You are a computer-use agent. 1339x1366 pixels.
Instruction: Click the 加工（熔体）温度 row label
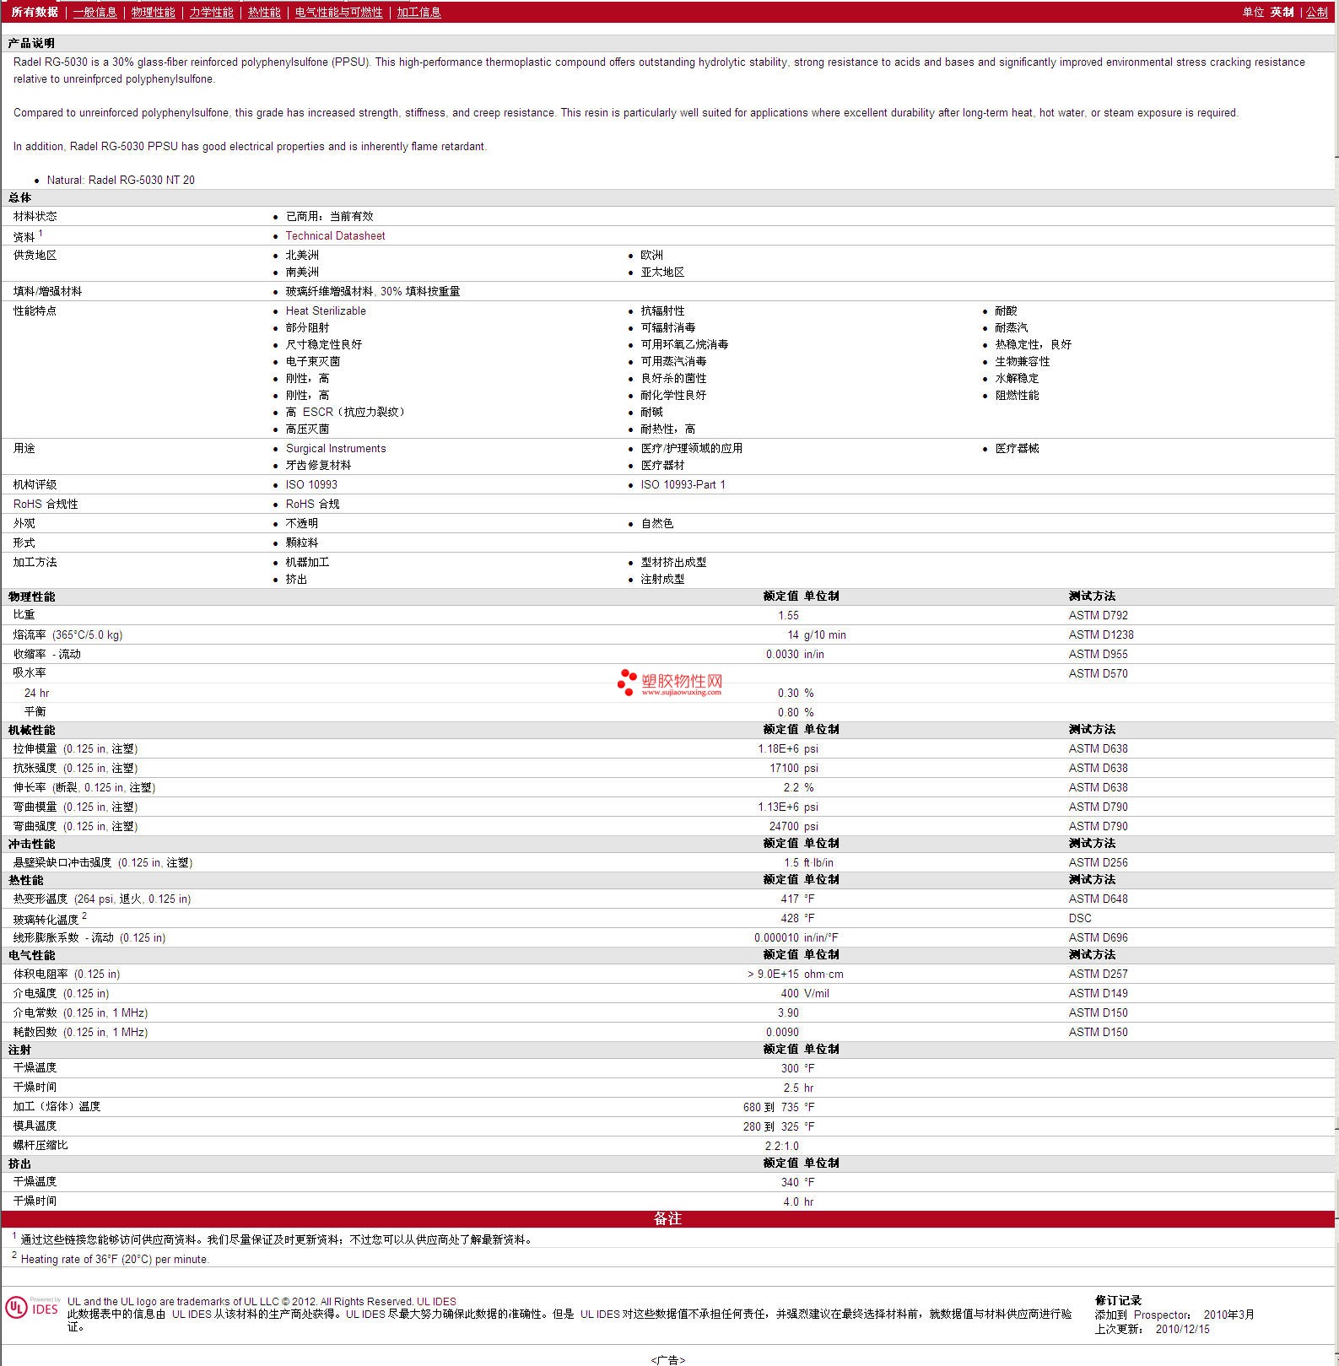click(x=57, y=1106)
